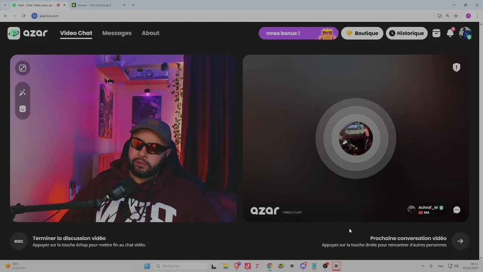Click the Azar logo in header
This screenshot has height=272, width=483.
point(28,33)
